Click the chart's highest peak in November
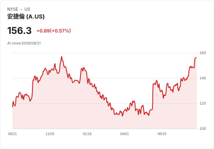 coord(62,57)
